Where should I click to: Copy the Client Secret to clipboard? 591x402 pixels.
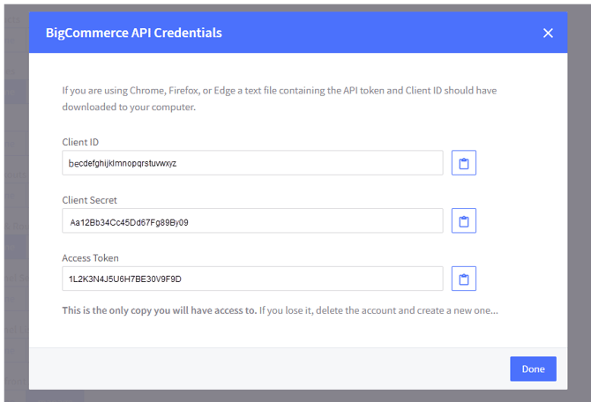[464, 220]
